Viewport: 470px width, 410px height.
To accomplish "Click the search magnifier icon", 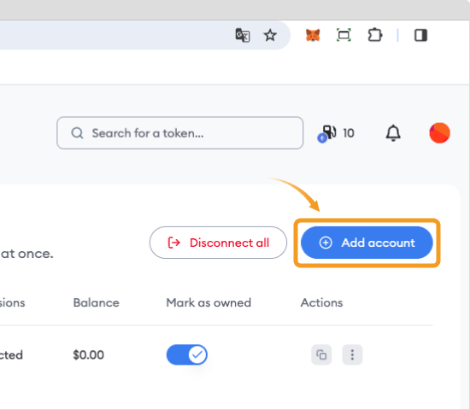I will click(x=77, y=132).
